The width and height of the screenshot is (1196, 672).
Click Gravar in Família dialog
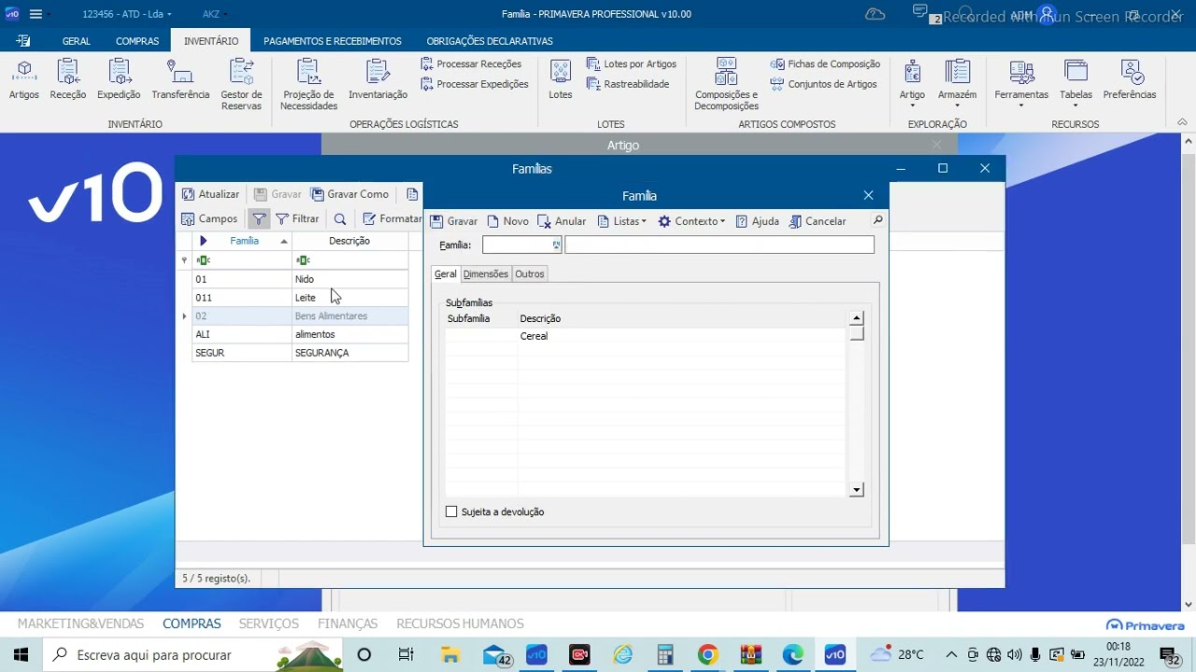click(454, 221)
